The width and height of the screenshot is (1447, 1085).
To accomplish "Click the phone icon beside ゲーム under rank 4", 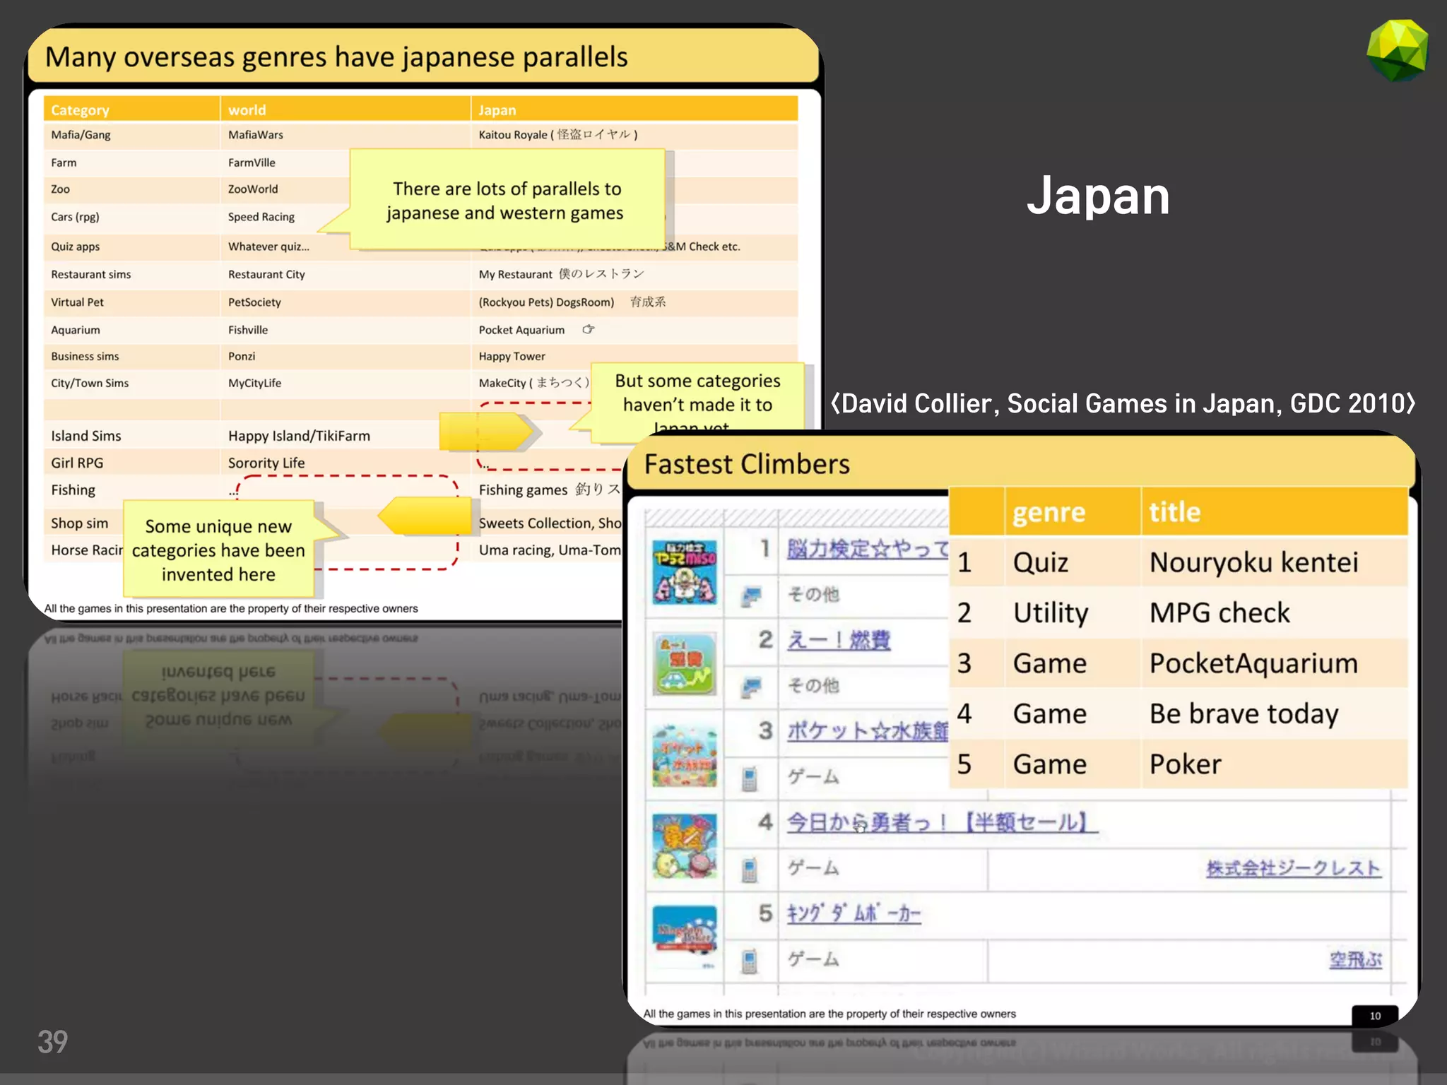I will [x=750, y=869].
